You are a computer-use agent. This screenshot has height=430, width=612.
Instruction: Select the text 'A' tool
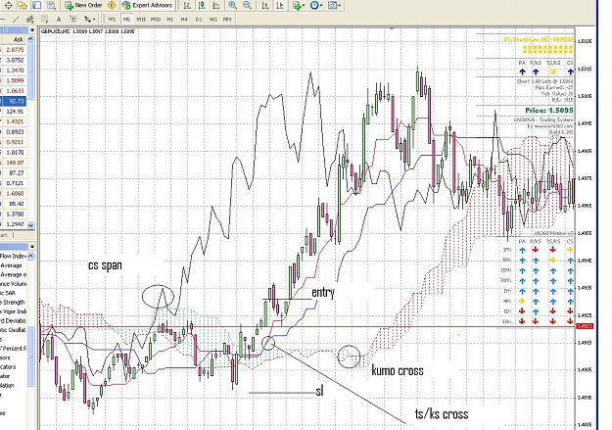click(59, 20)
